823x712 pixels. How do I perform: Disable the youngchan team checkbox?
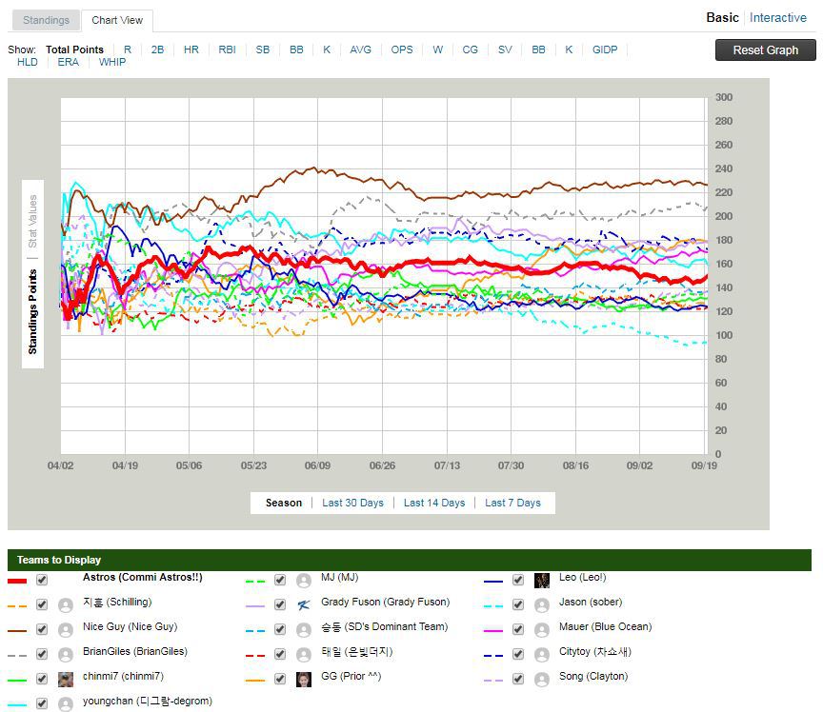[x=42, y=703]
